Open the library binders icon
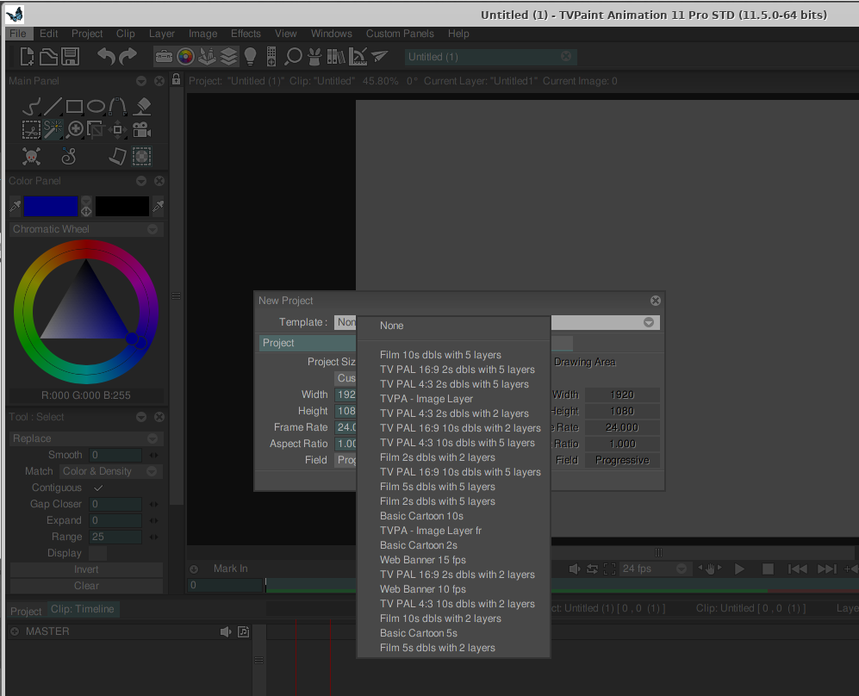Image resolution: width=859 pixels, height=696 pixels. click(336, 56)
